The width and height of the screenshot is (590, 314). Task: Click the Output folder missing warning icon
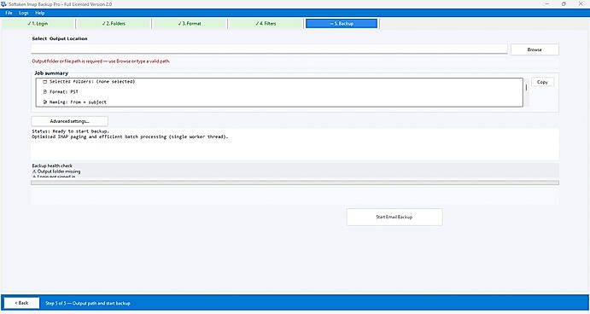[34, 172]
